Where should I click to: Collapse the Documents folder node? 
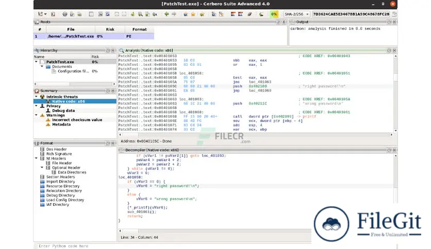[x=42, y=67]
